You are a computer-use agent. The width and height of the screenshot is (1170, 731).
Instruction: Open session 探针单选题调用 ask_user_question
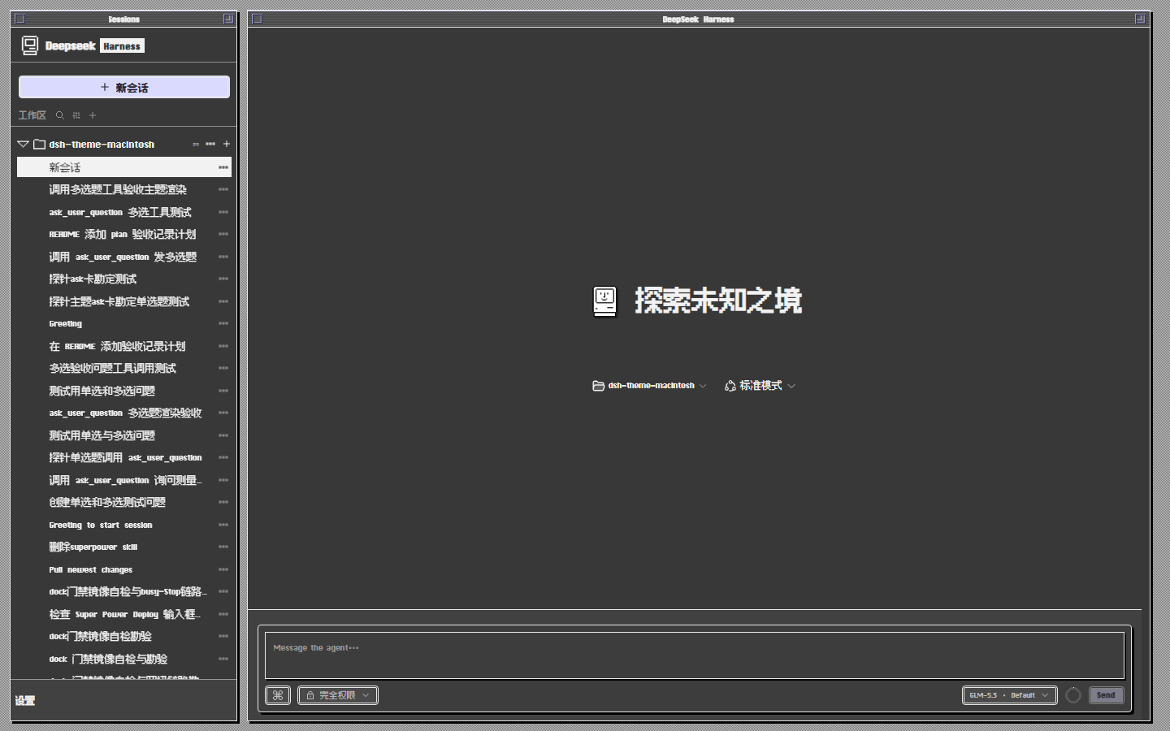pyautogui.click(x=124, y=457)
